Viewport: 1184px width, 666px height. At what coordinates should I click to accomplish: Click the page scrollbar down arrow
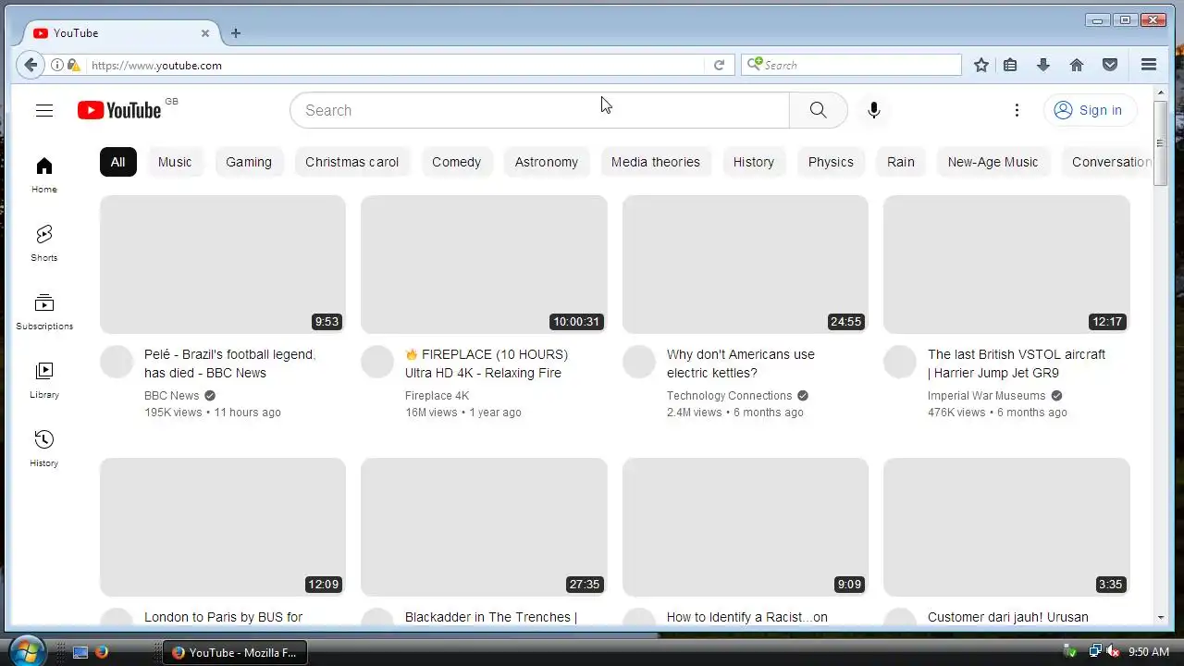(x=1161, y=617)
